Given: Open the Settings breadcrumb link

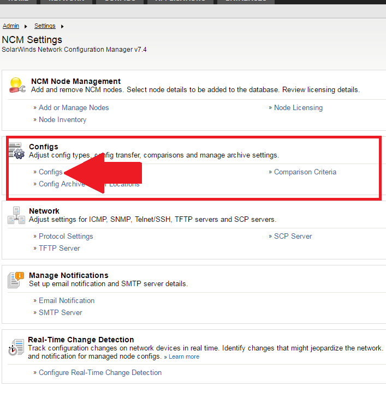Looking at the screenshot, I should [45, 26].
